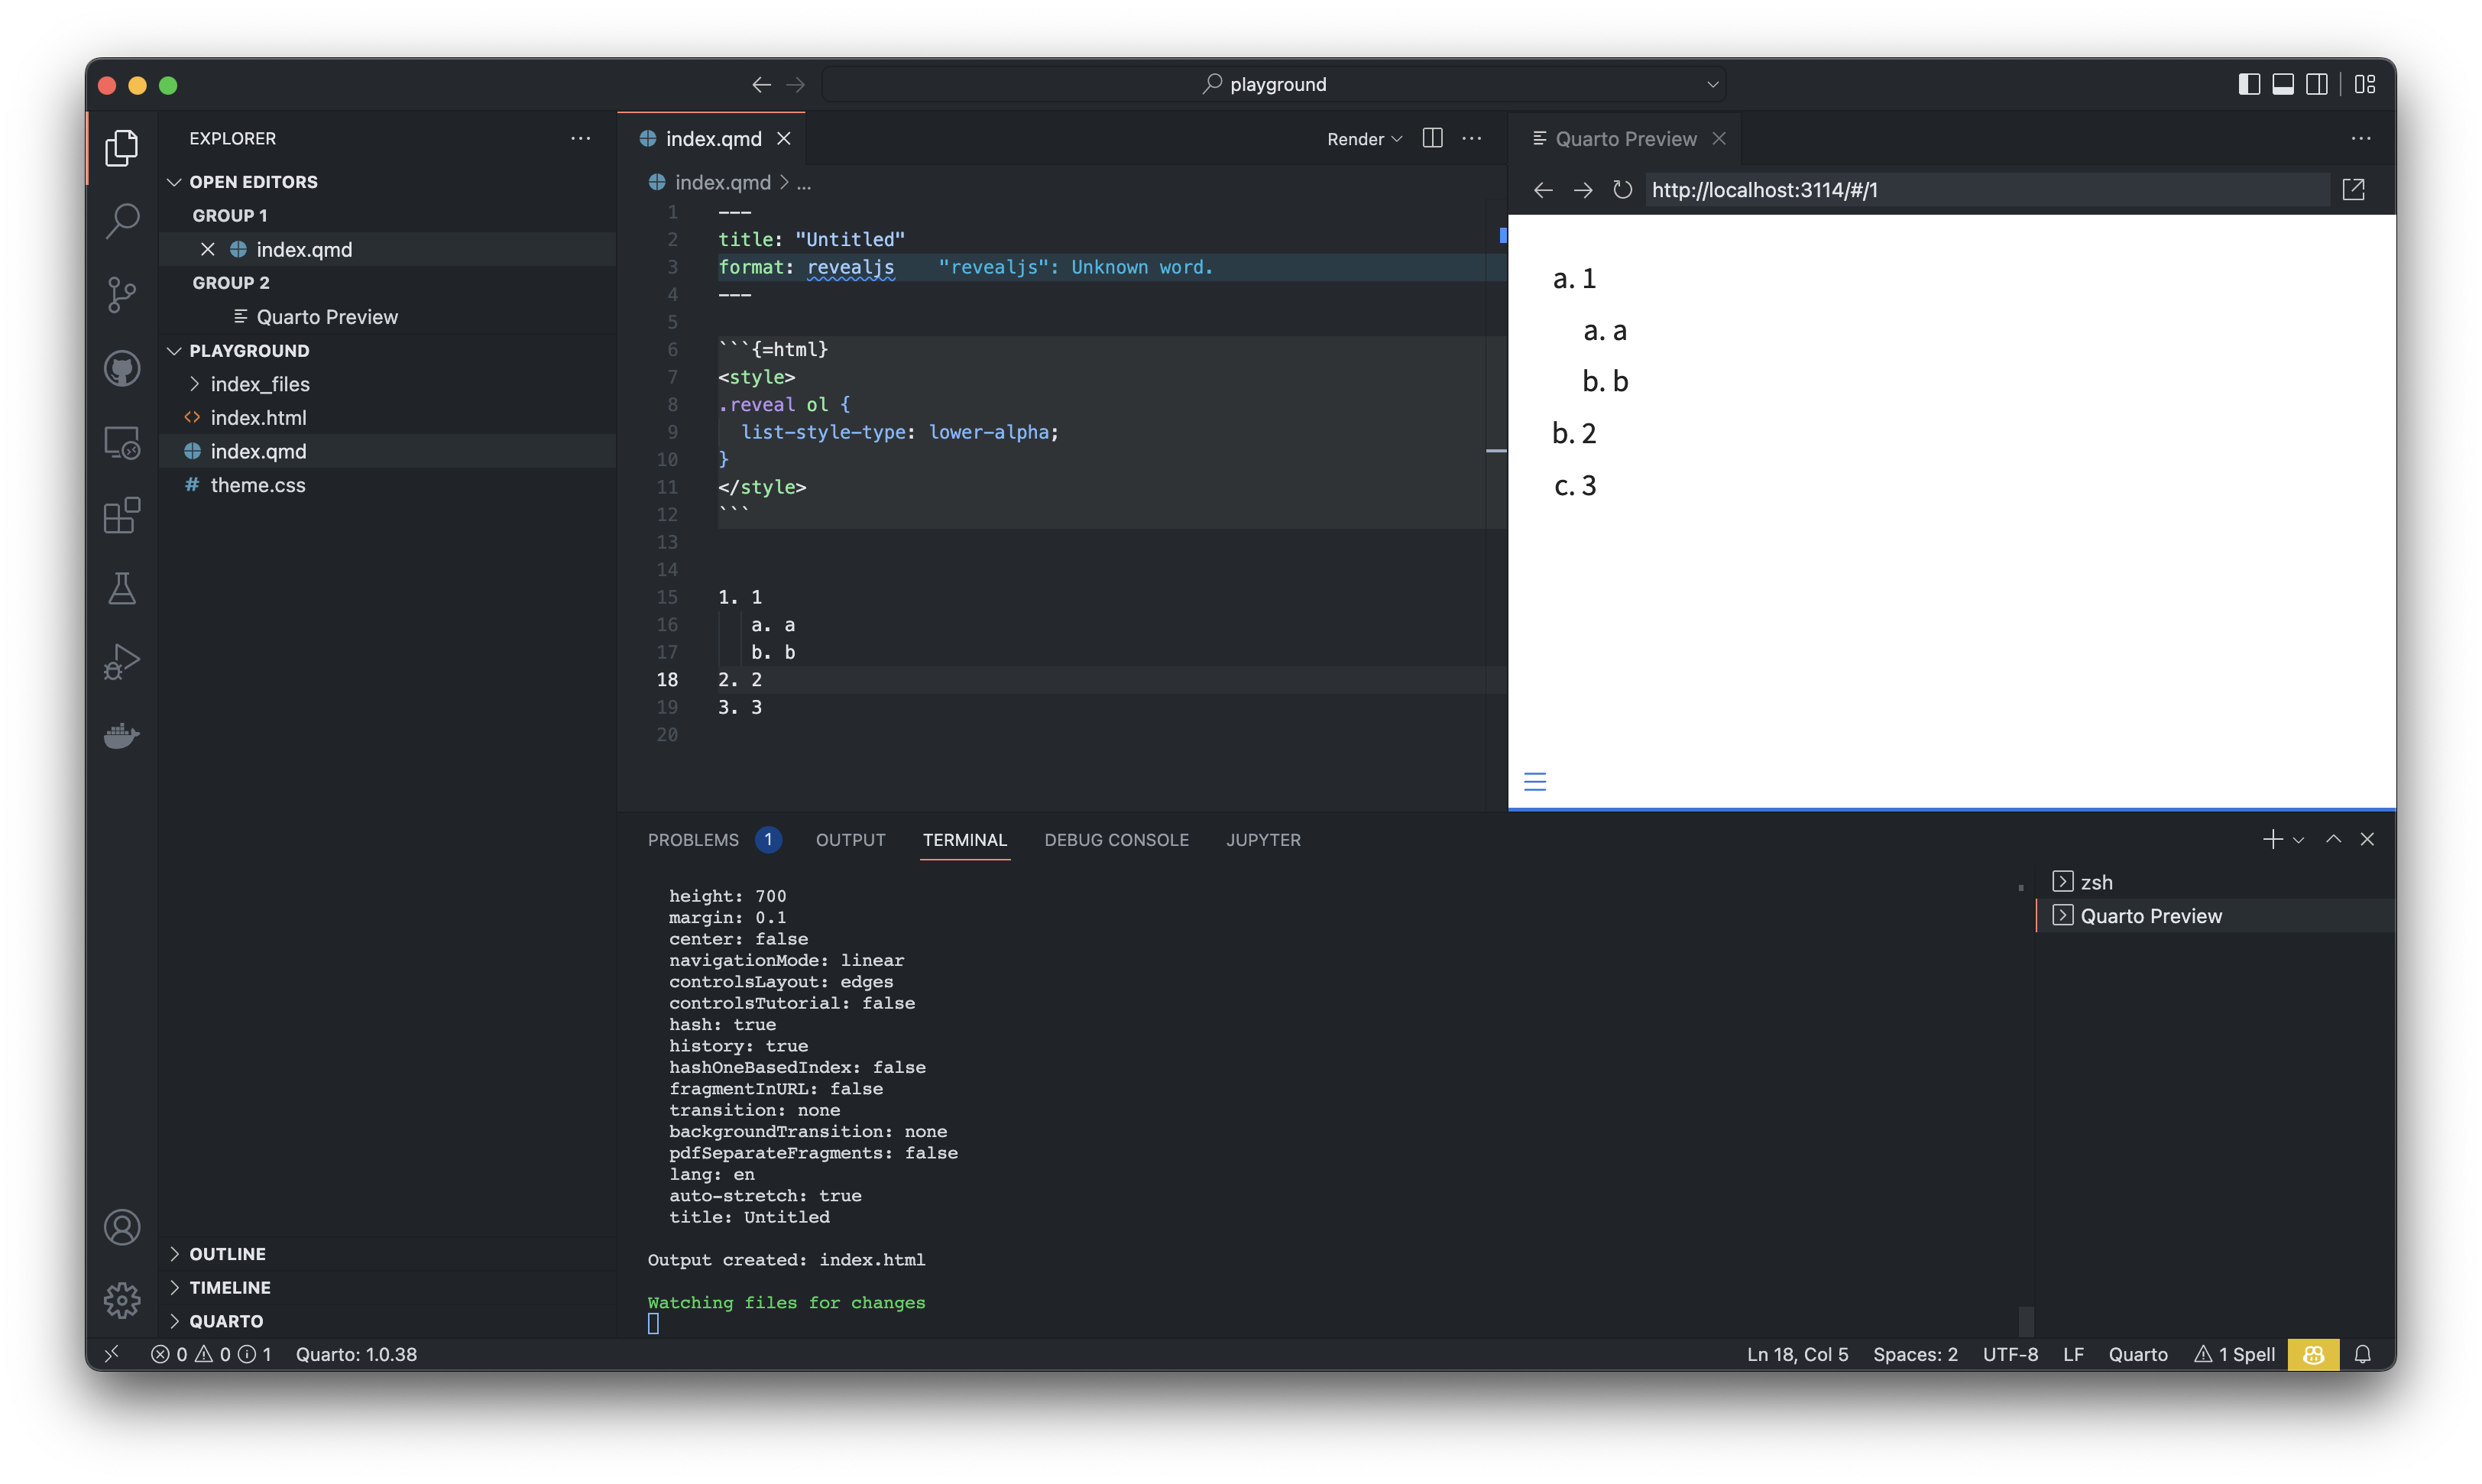This screenshot has width=2482, height=1484.
Task: Open Explorer views and more actions menu
Action: tap(580, 138)
